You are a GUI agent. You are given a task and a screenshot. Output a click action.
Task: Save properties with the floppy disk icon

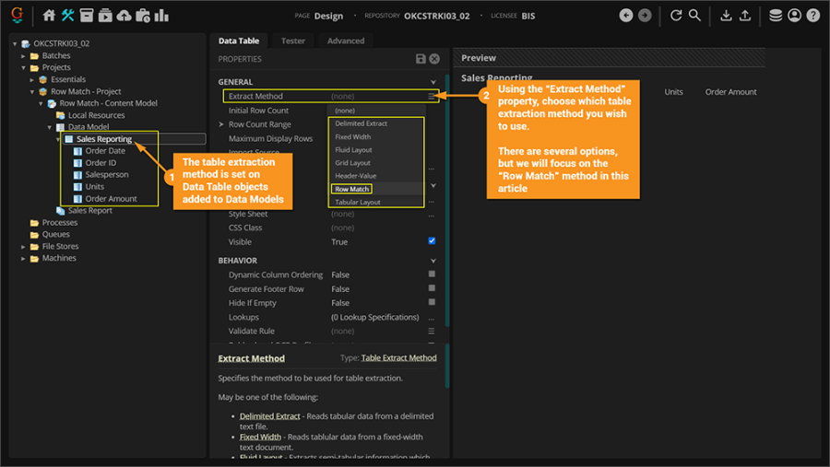coord(421,59)
